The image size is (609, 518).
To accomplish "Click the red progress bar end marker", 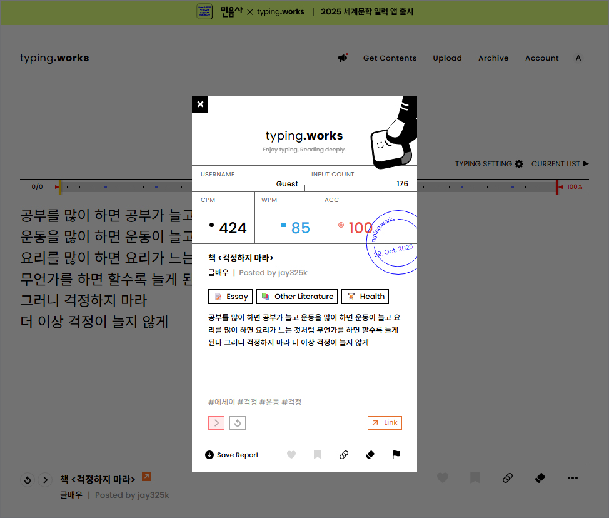I will (556, 186).
